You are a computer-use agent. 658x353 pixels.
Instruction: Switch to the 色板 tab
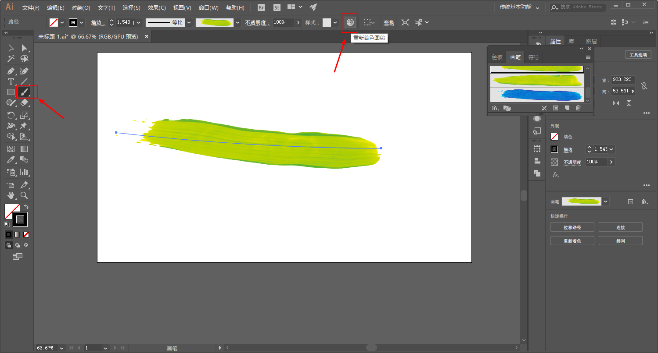(x=497, y=57)
